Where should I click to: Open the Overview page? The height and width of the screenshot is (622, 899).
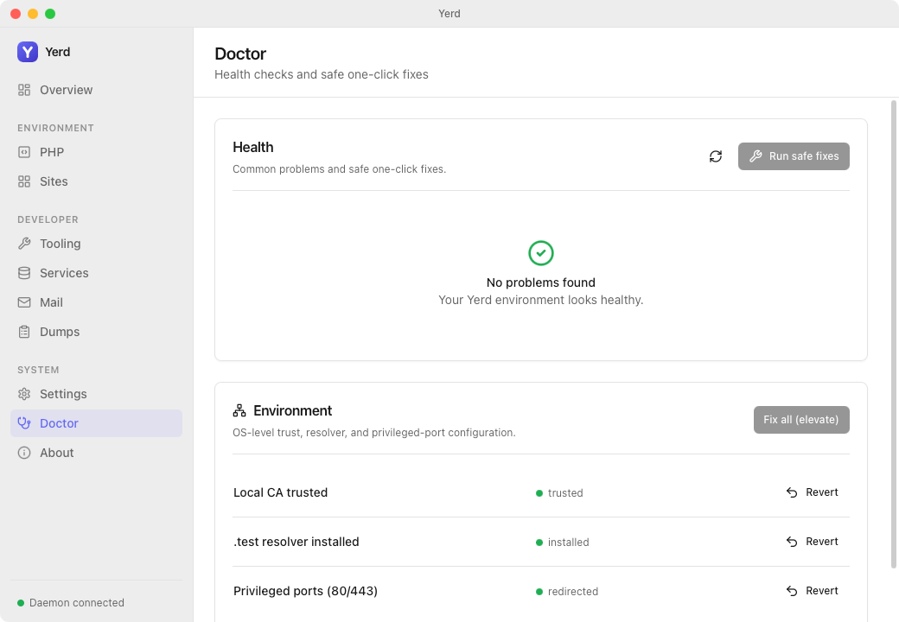(96, 90)
